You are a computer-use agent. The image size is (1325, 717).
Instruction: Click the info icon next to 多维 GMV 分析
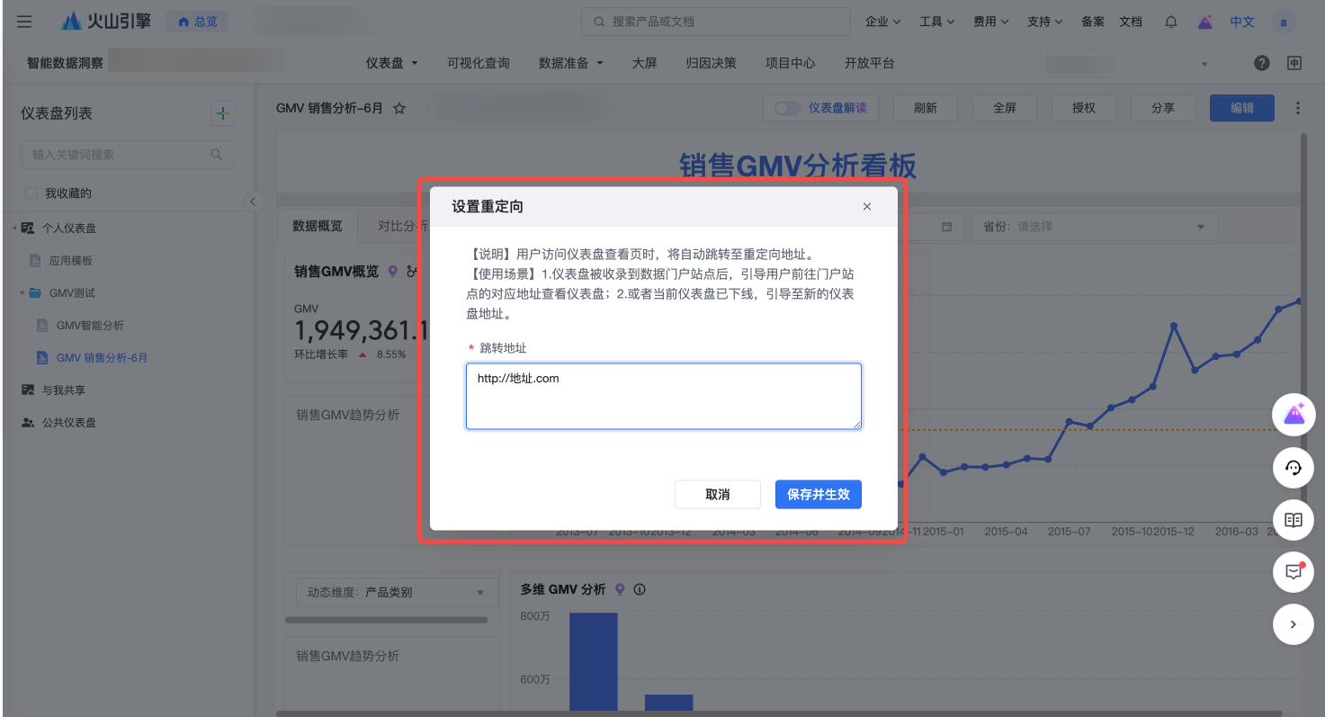(x=640, y=589)
